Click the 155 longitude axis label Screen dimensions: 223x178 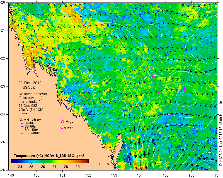tap(166, 175)
